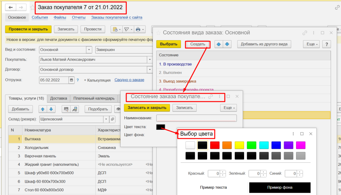Screen dimensions: 341x195
Task: Move state up with blue arrow in states window
Action: [x=219, y=44]
